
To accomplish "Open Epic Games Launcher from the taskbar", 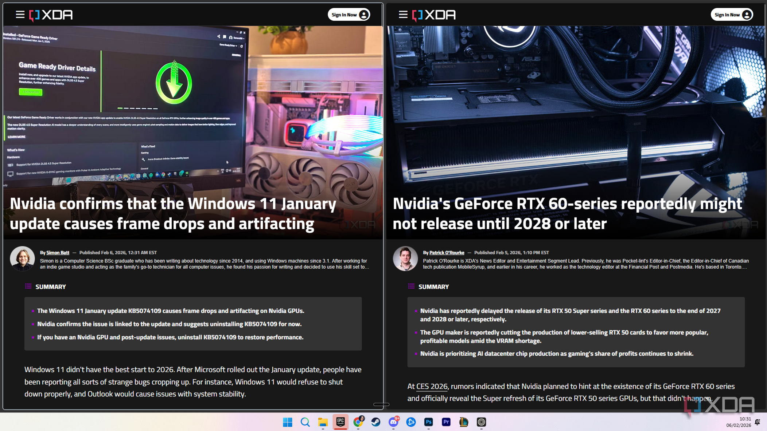I will [x=340, y=422].
